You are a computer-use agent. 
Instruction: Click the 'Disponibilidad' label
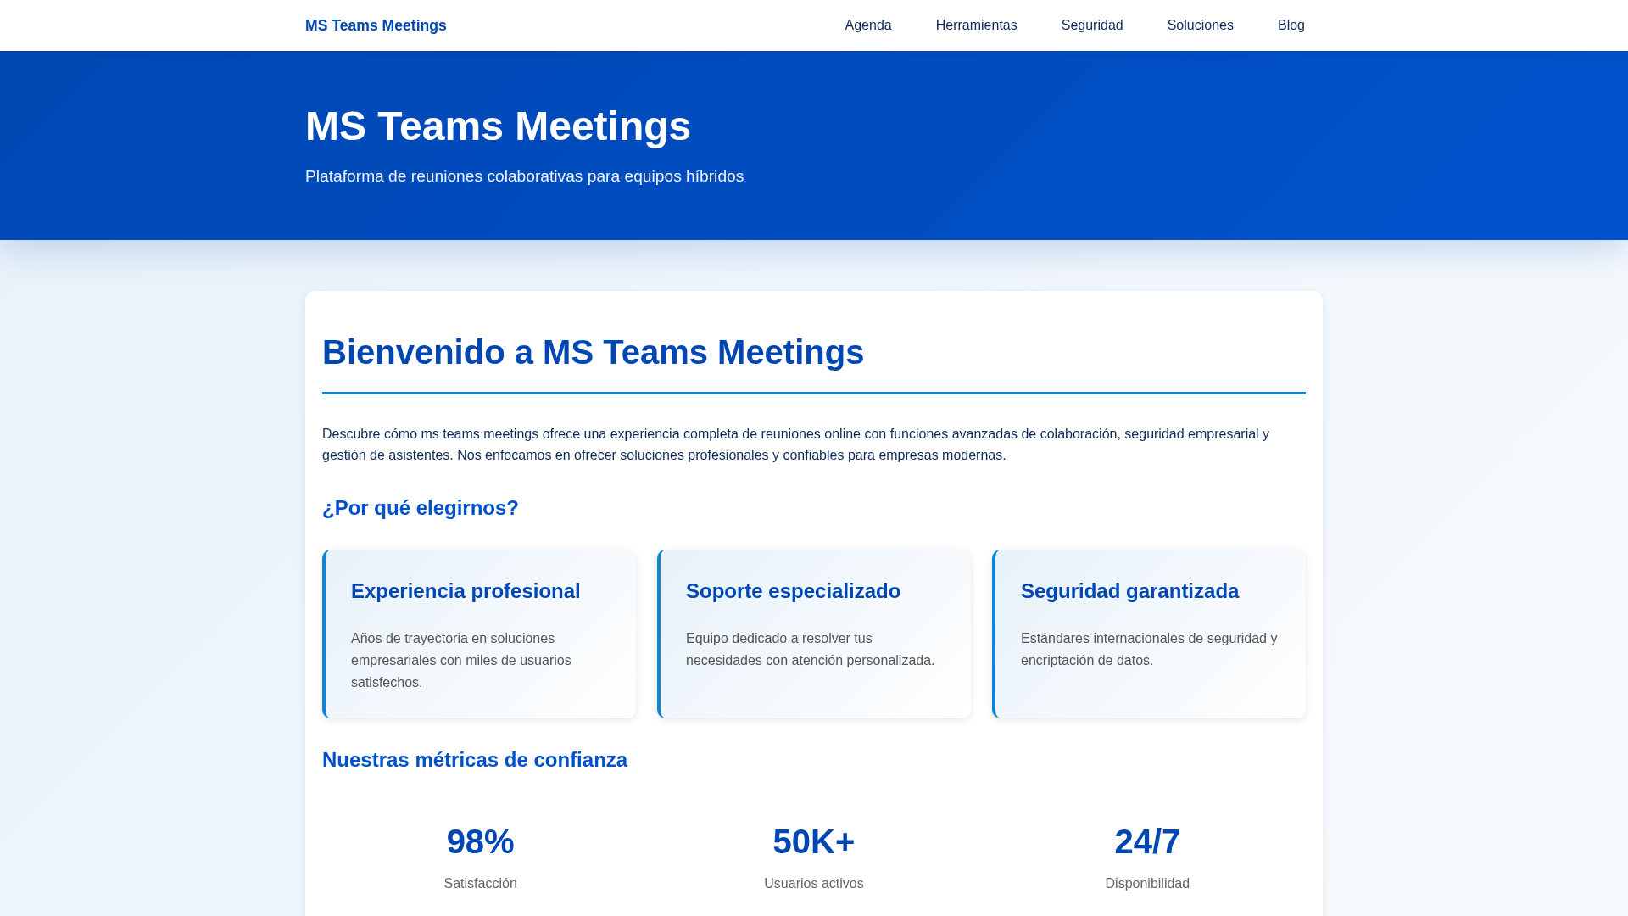(1147, 884)
